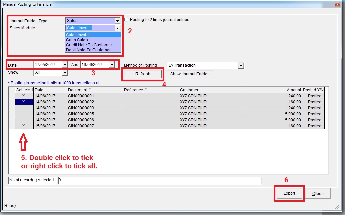345x215 pixels.
Task: Enable Posting to 2 lines journal entries
Action: click(x=126, y=20)
